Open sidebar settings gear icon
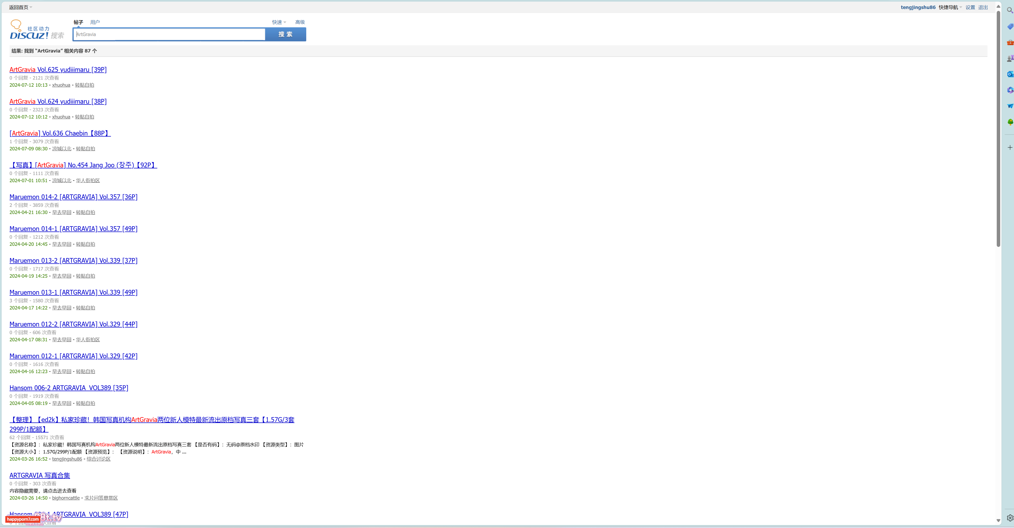Screen dimensions: 1014x528 pos(1010,518)
